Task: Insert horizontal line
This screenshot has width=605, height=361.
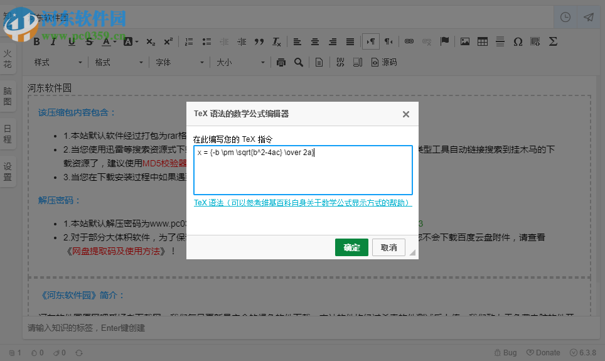Action: pyautogui.click(x=500, y=41)
